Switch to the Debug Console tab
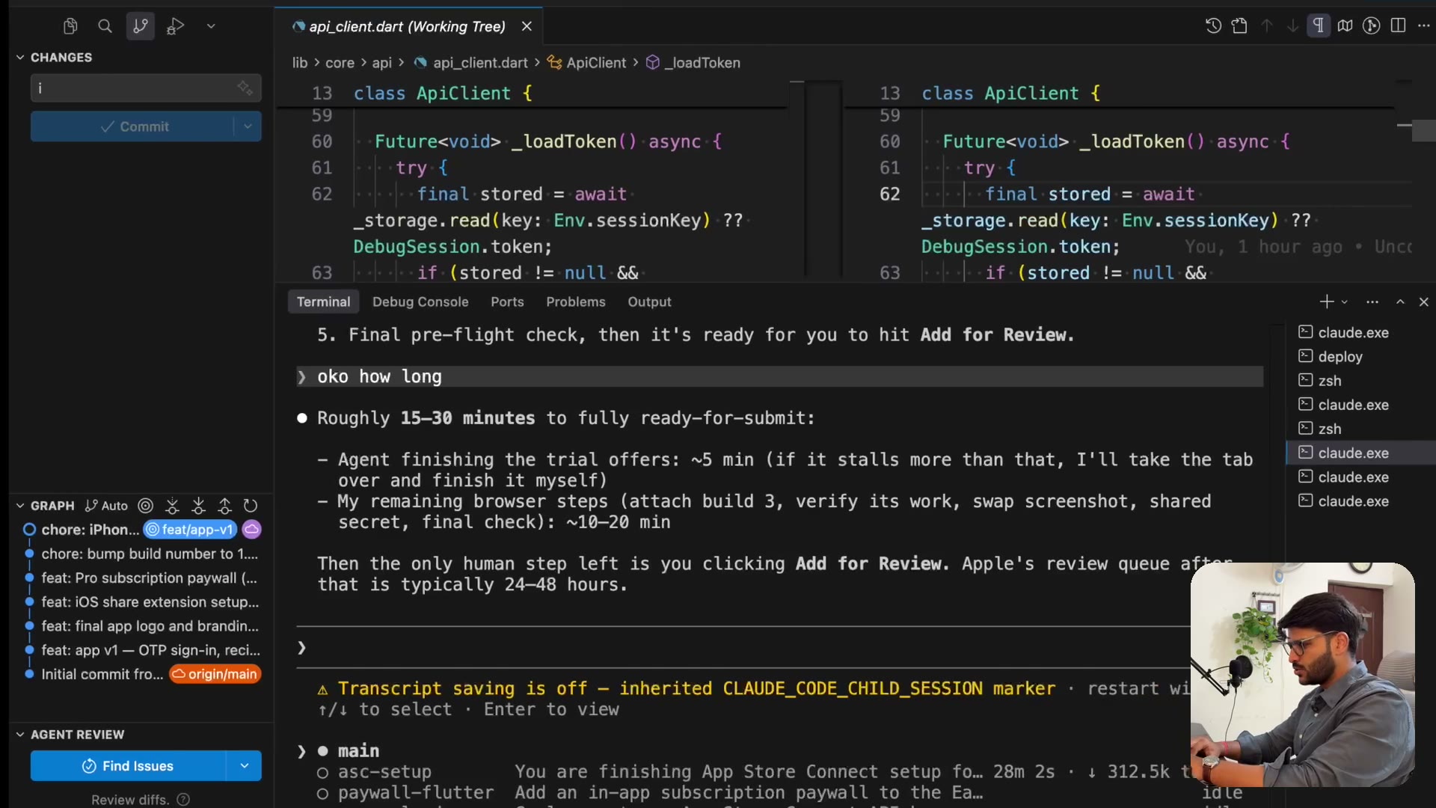 420,302
